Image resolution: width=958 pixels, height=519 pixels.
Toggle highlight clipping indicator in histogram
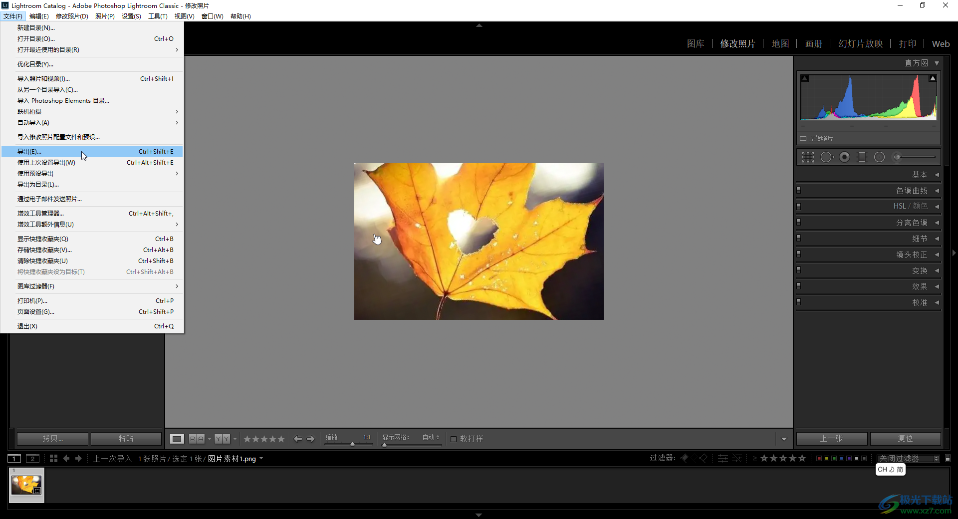pyautogui.click(x=933, y=78)
